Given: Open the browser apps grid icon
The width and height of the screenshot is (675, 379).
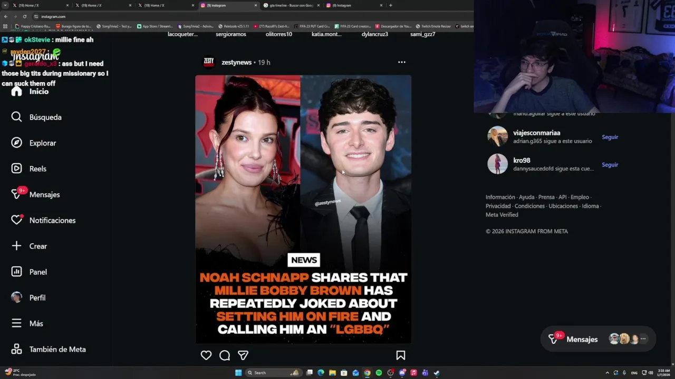Looking at the screenshot, I should tap(5, 26).
